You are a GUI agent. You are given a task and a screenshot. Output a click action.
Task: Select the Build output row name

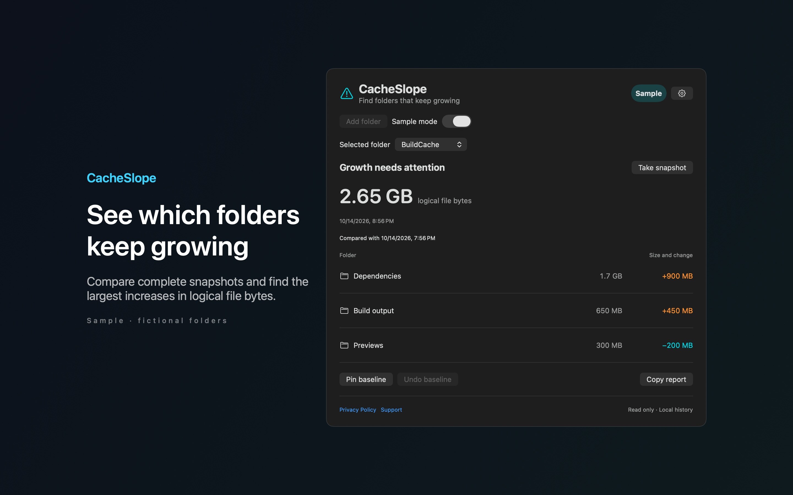pos(374,311)
